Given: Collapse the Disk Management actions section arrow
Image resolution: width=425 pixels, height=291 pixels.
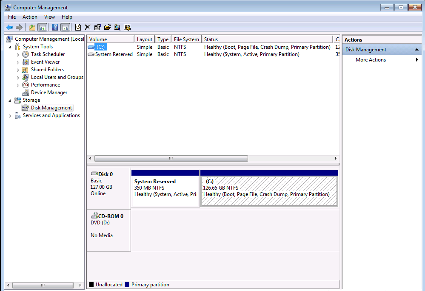Looking at the screenshot, I should click(x=416, y=50).
